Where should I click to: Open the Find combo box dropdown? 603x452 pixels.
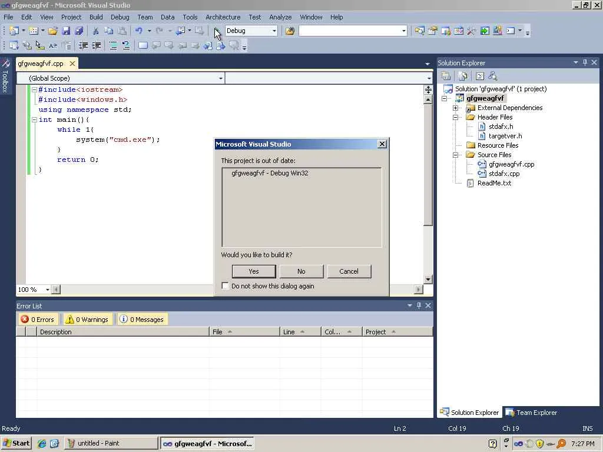click(x=403, y=31)
